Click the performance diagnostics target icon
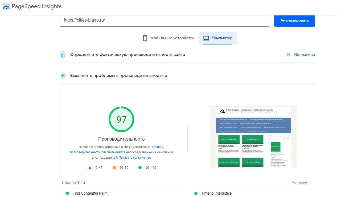The image size is (341, 197). (63, 76)
